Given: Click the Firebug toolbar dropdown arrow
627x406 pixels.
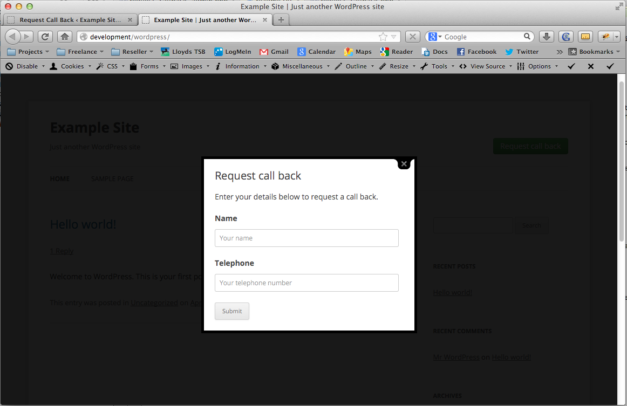Looking at the screenshot, I should pos(617,37).
